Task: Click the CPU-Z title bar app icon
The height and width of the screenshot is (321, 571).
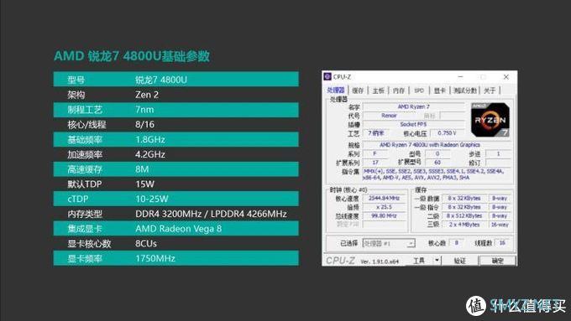Action: pyautogui.click(x=327, y=77)
